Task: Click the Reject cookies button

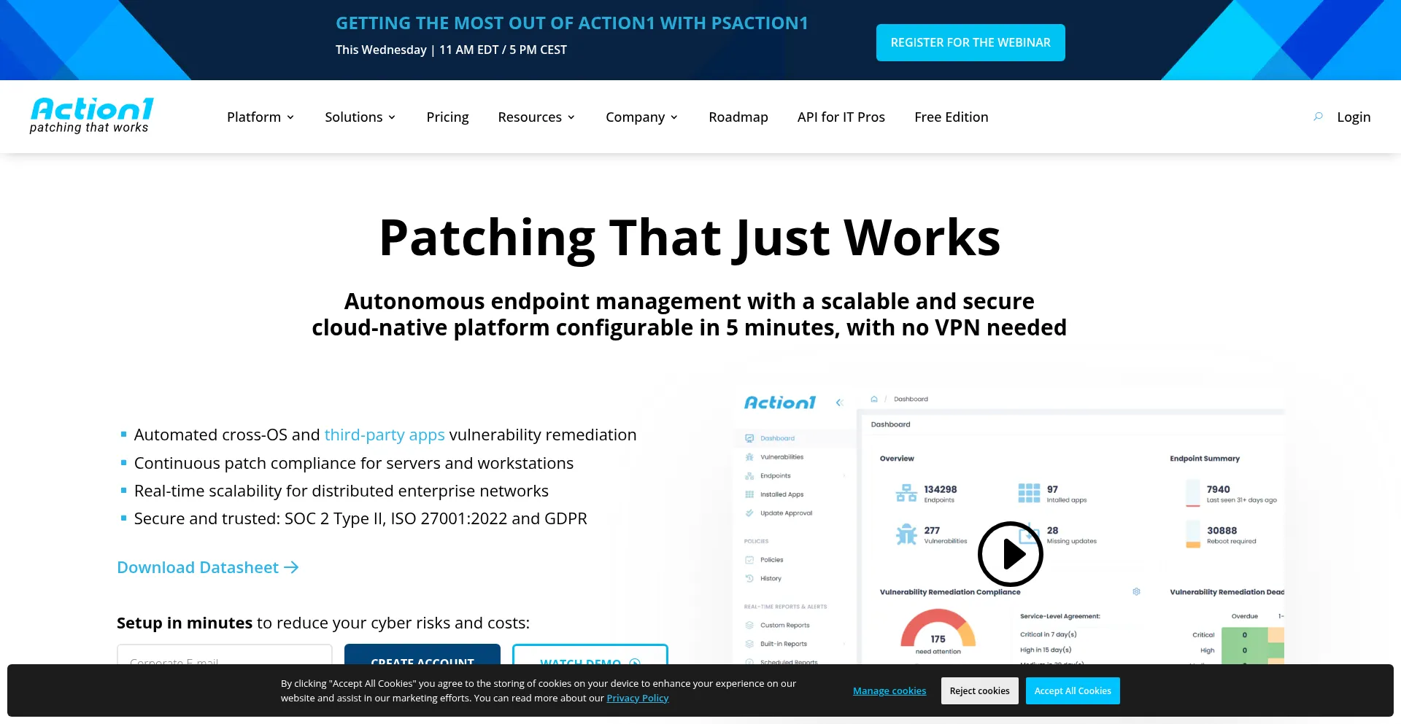Action: (x=979, y=691)
